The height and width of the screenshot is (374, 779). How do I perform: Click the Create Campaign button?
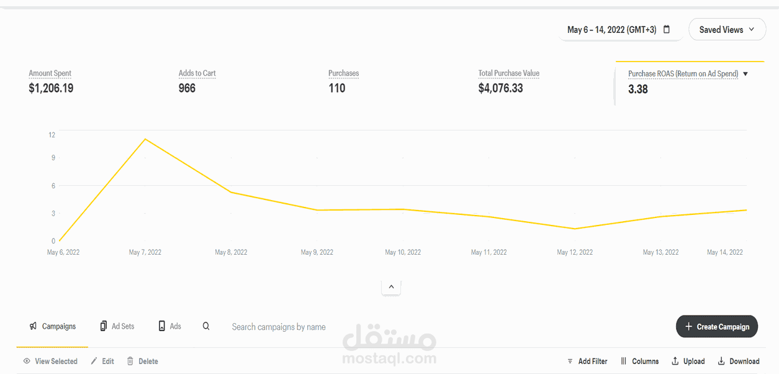click(x=717, y=326)
